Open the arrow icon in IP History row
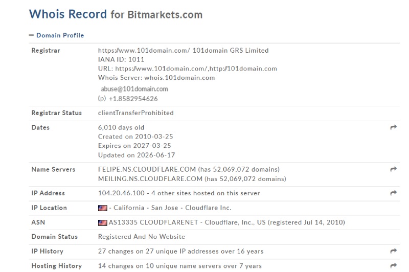Image resolution: width=409 pixels, height=272 pixels. pos(393,251)
